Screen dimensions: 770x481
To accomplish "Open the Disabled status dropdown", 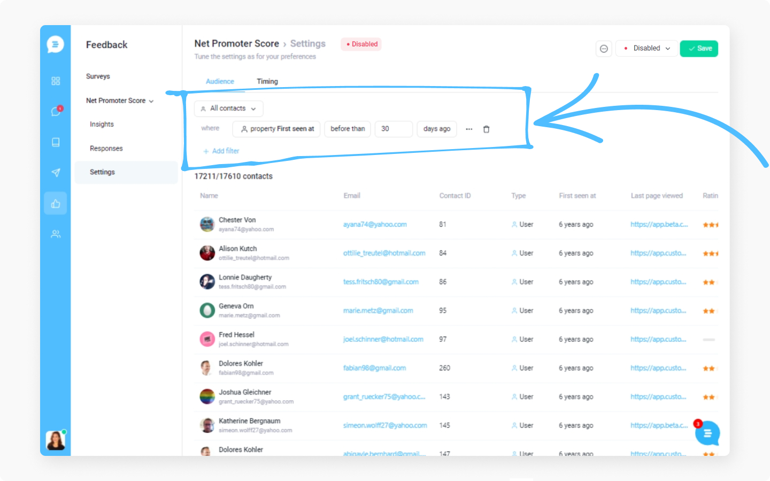I will click(x=646, y=49).
